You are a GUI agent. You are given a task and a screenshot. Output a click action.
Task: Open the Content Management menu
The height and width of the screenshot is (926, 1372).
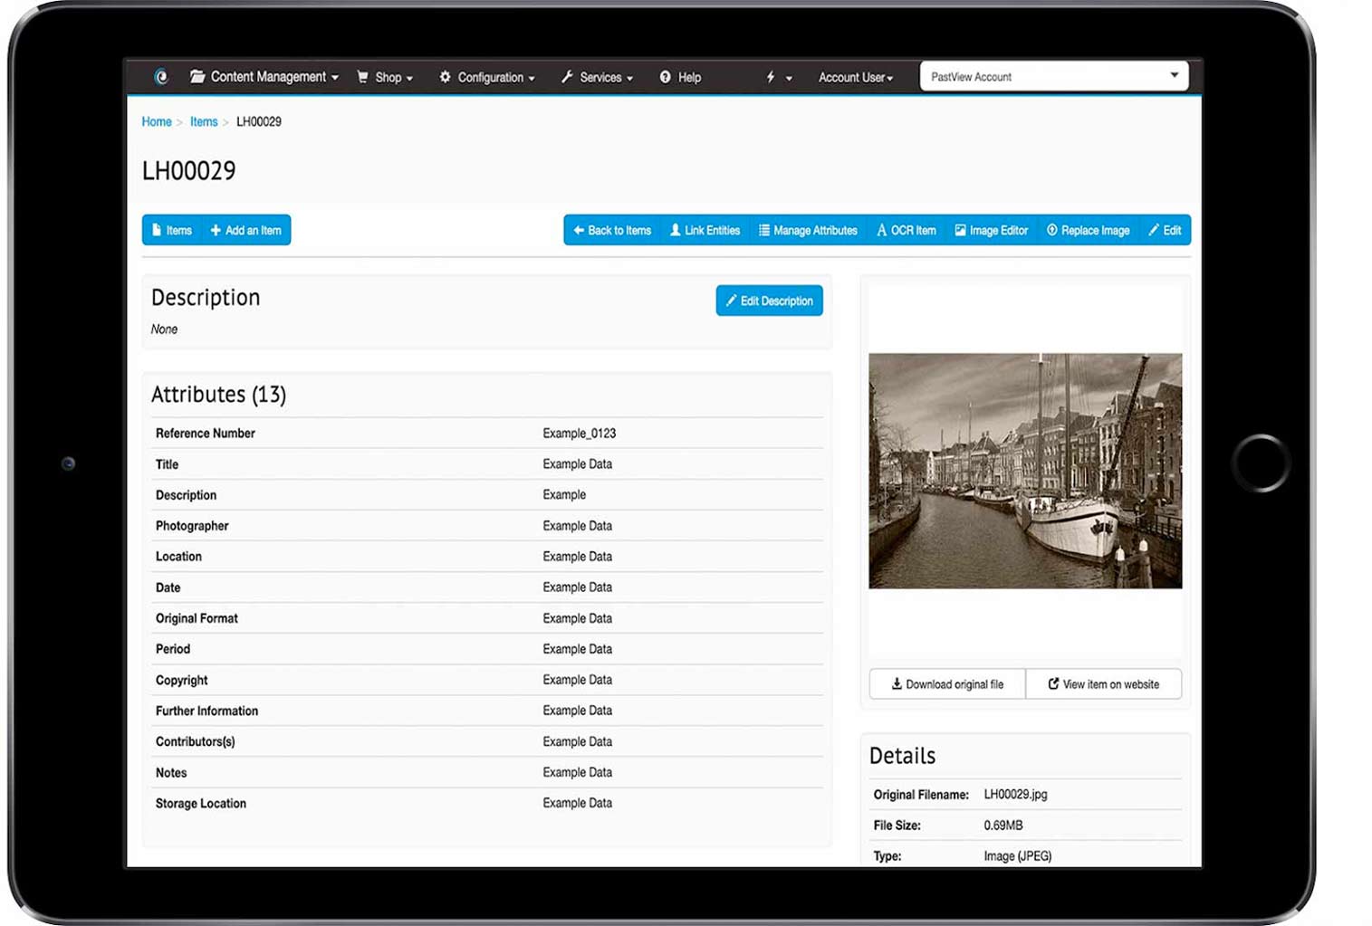(x=264, y=77)
